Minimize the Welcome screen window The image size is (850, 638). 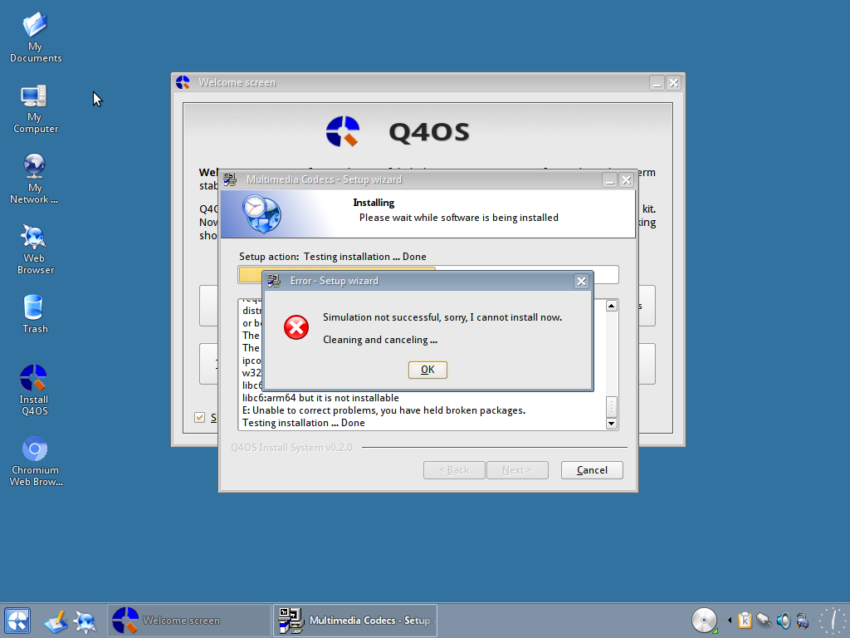657,83
